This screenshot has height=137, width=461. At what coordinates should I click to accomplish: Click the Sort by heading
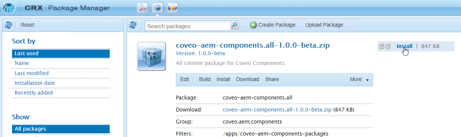coord(24,41)
